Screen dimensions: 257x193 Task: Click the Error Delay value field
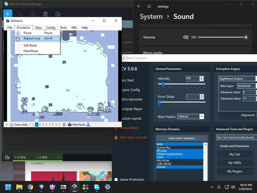tap(193, 97)
